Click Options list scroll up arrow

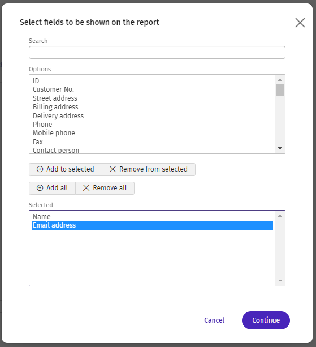[280, 80]
